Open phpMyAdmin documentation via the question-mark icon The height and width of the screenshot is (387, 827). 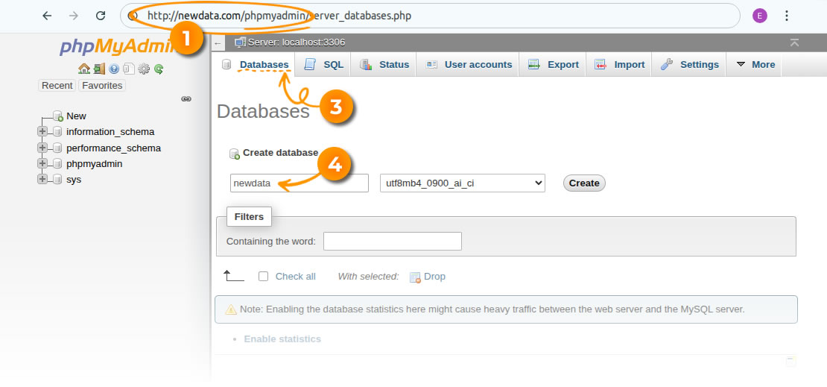[x=114, y=69]
